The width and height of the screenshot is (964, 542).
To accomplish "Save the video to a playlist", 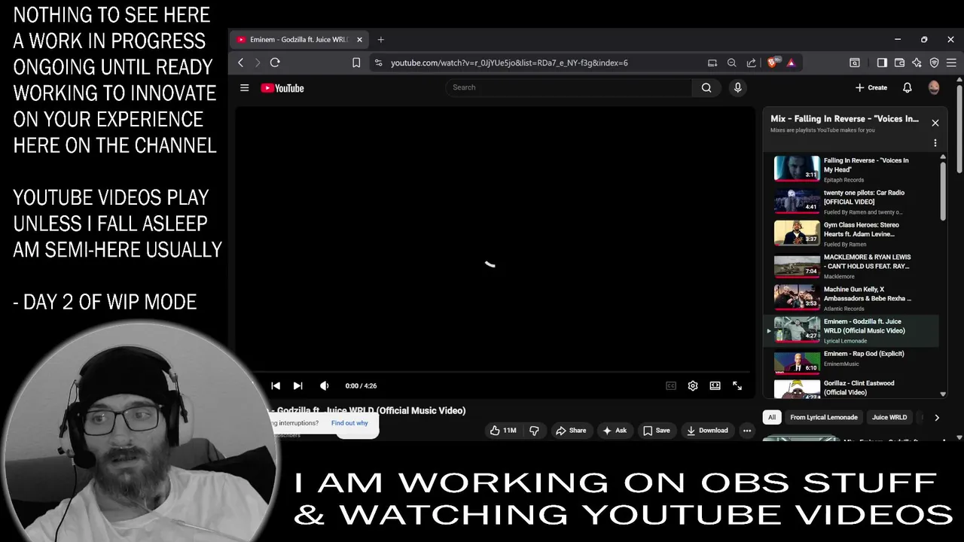I will [656, 431].
